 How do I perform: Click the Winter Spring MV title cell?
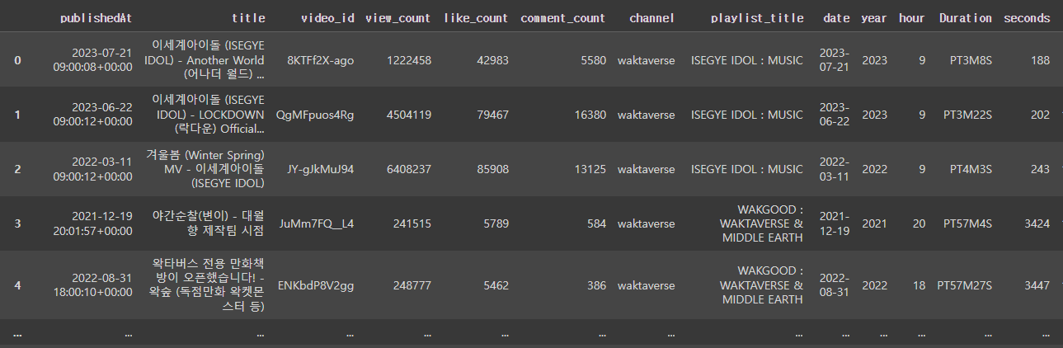point(205,169)
